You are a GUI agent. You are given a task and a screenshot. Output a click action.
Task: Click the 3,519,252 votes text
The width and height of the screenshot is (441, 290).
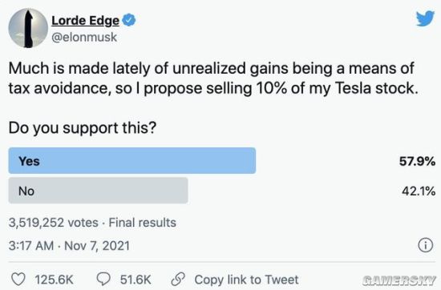pyautogui.click(x=54, y=223)
